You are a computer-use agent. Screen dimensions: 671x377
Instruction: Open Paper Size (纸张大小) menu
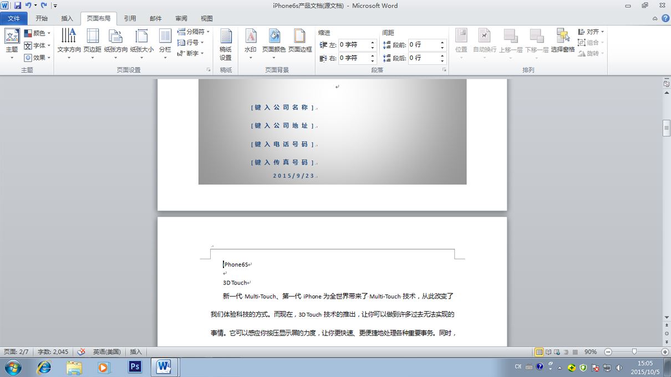(142, 44)
